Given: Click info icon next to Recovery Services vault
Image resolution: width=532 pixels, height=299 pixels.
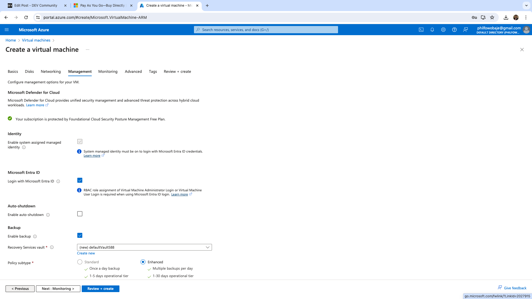Looking at the screenshot, I should (x=52, y=247).
